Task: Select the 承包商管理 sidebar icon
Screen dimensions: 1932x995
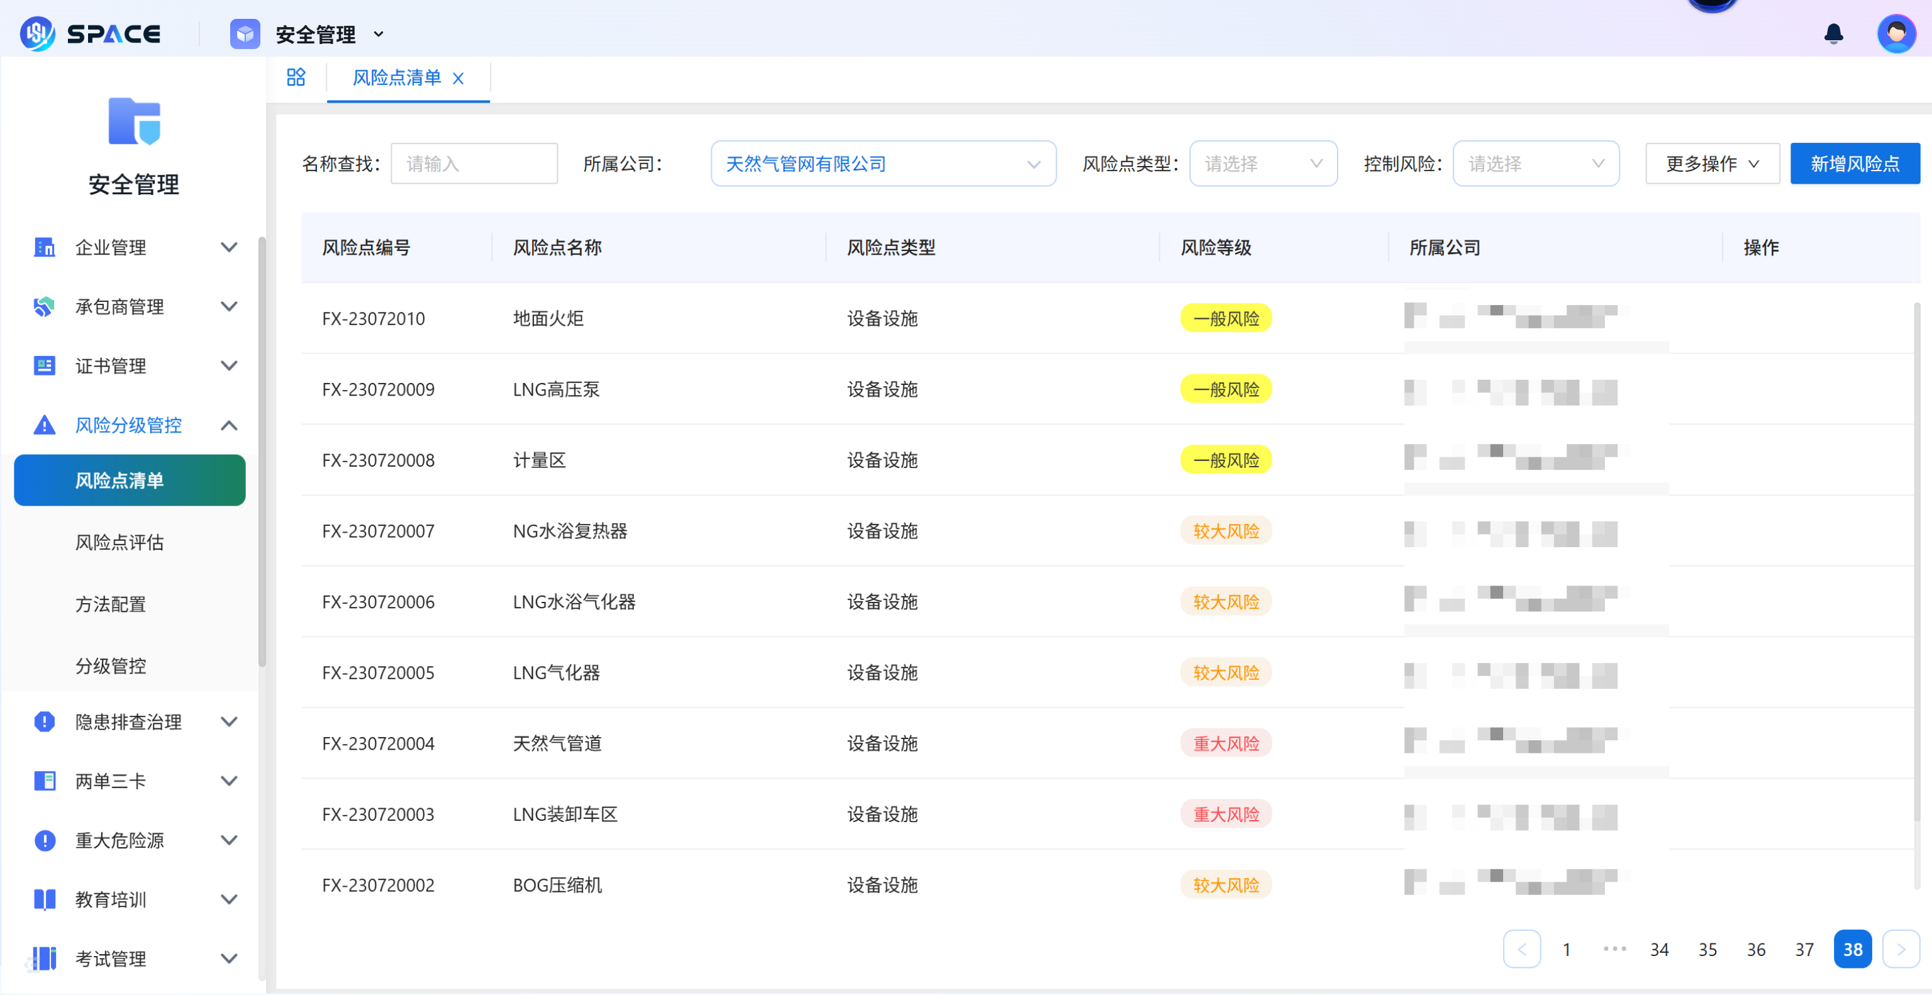Action: pyautogui.click(x=43, y=307)
